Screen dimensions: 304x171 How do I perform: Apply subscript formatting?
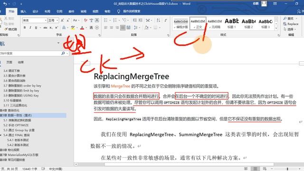51,28
